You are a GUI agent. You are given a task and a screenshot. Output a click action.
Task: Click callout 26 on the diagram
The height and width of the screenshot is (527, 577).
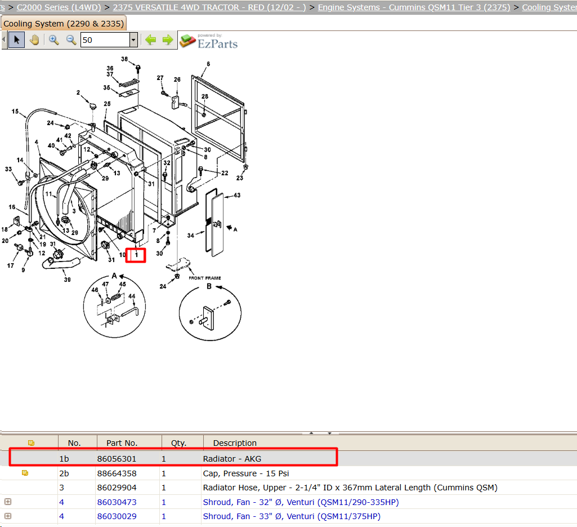coord(177,79)
